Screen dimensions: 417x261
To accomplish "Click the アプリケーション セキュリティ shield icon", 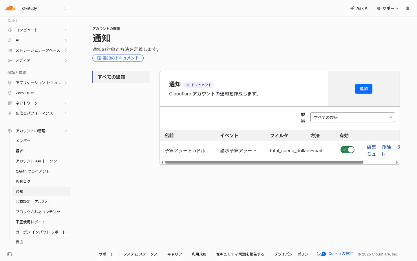I will click(10, 83).
